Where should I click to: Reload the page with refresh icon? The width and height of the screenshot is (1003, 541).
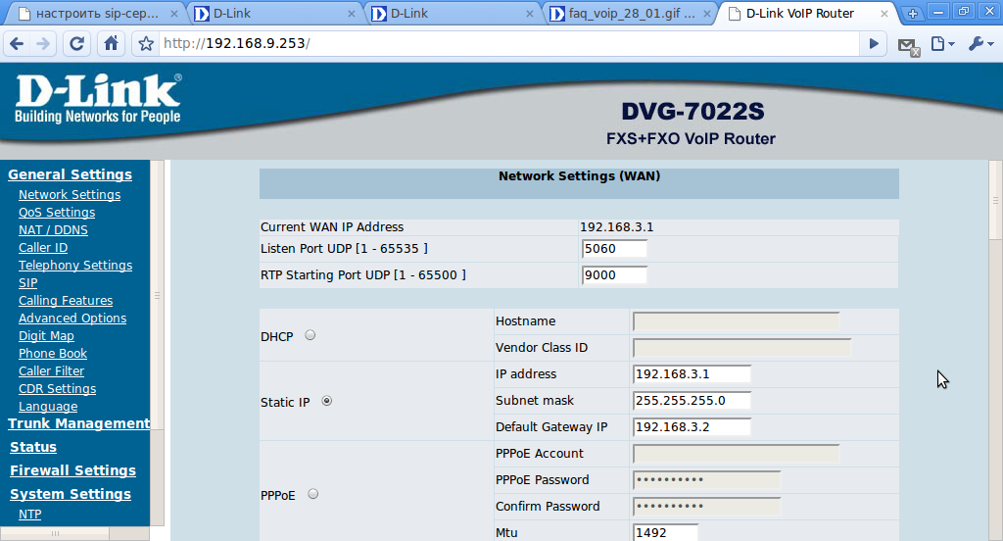pyautogui.click(x=76, y=43)
